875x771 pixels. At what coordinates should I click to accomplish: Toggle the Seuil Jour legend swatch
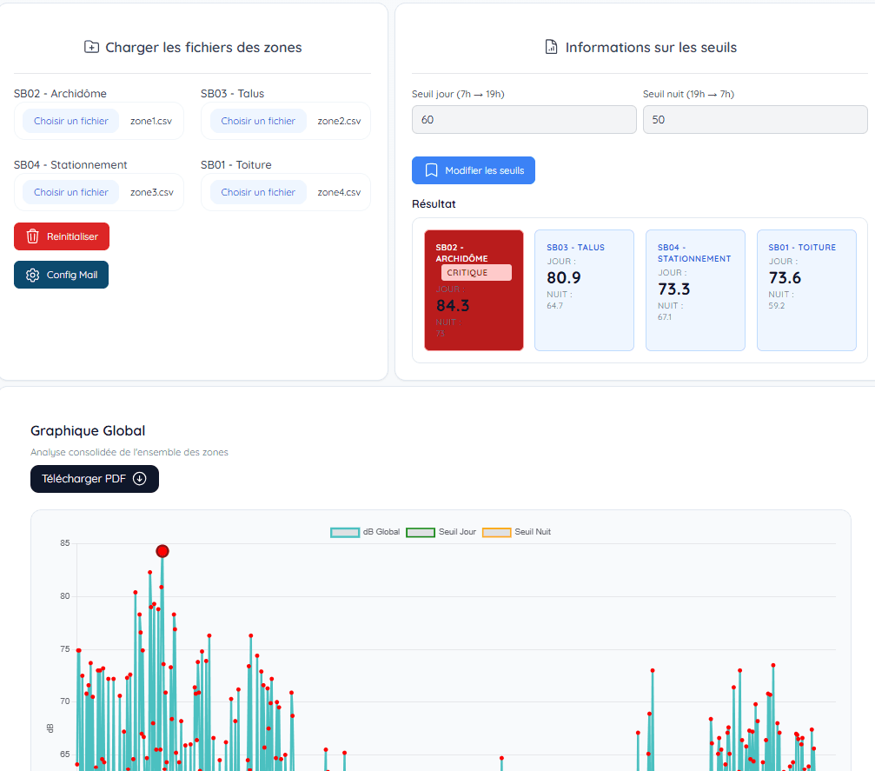pos(421,532)
